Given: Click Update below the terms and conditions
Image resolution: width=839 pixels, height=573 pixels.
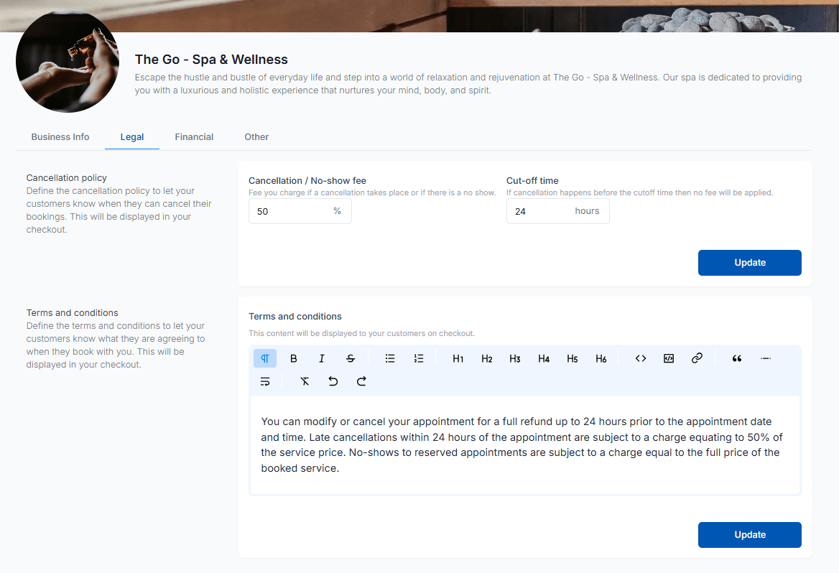Looking at the screenshot, I should click(749, 534).
